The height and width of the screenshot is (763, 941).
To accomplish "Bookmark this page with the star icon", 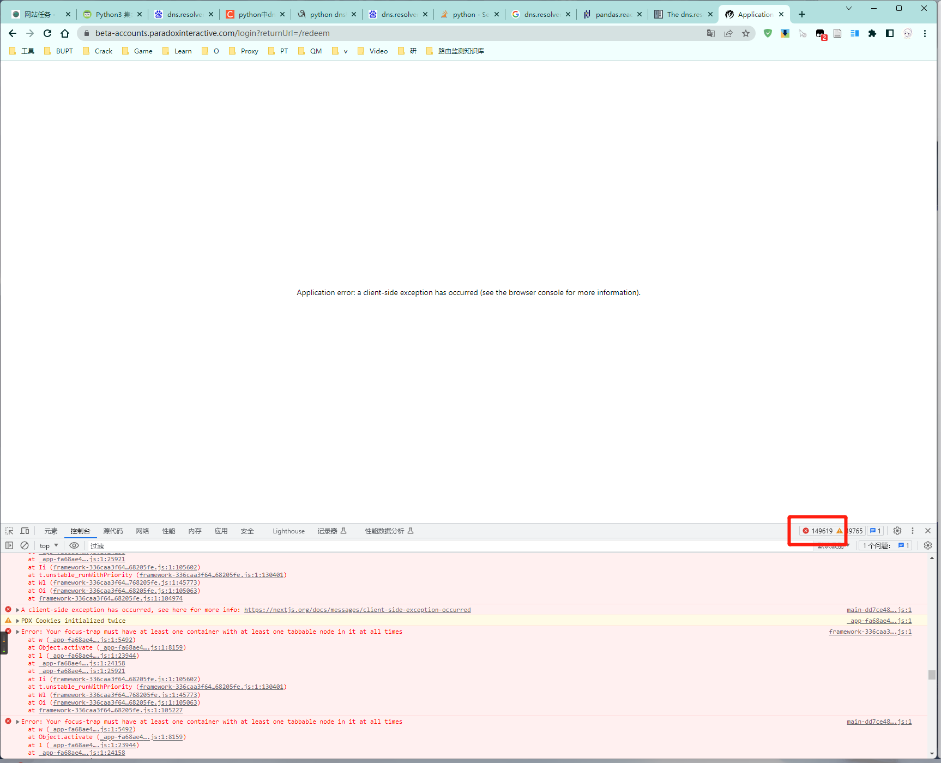I will (746, 33).
